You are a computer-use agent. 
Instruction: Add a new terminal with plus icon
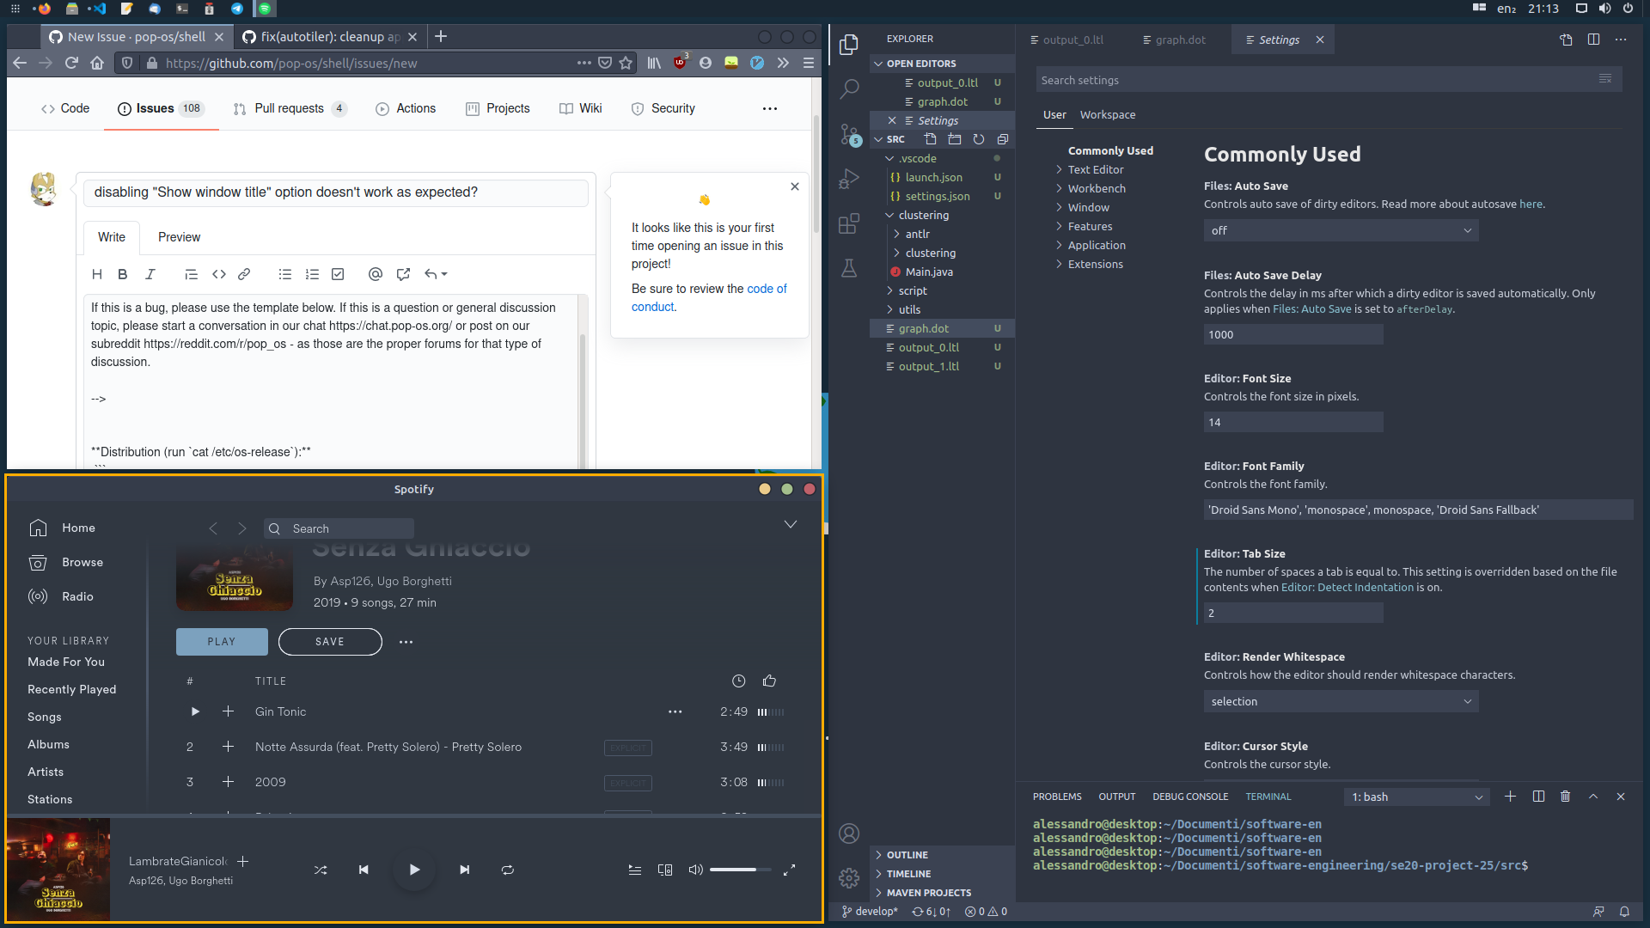1510,797
